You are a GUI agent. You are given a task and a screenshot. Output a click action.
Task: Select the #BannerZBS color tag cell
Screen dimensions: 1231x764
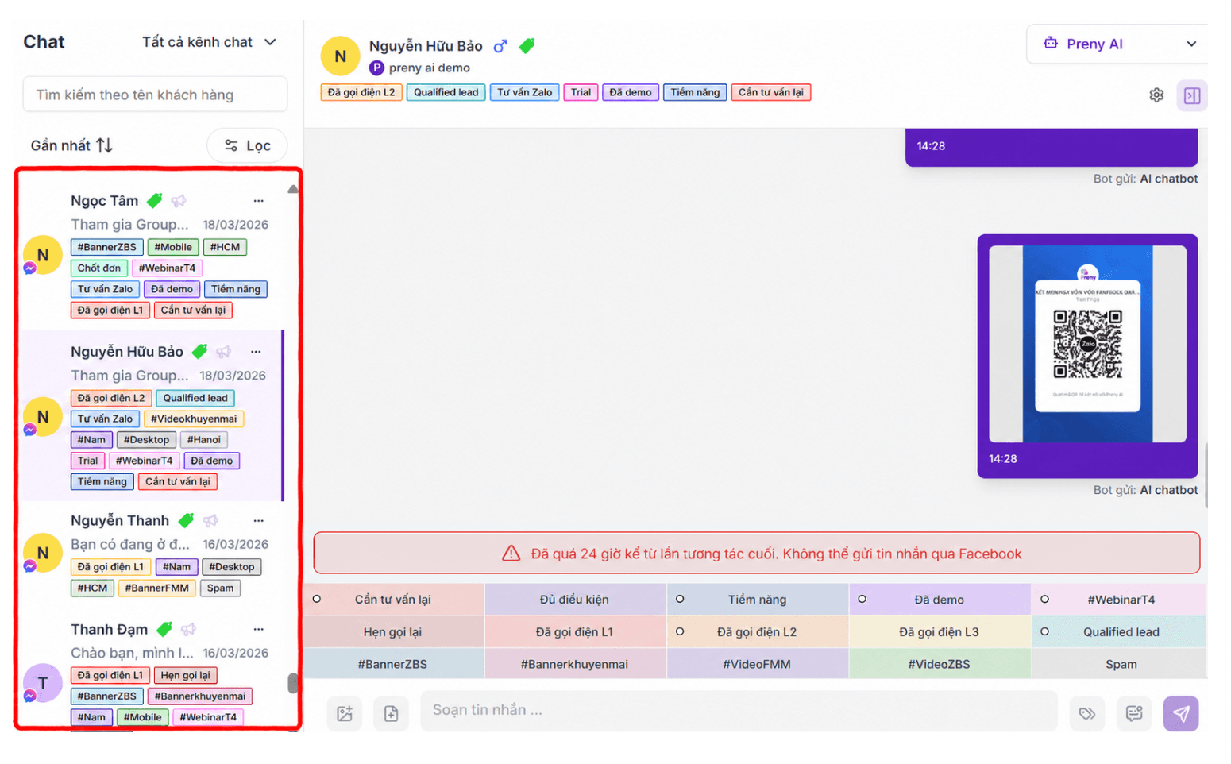tap(394, 664)
